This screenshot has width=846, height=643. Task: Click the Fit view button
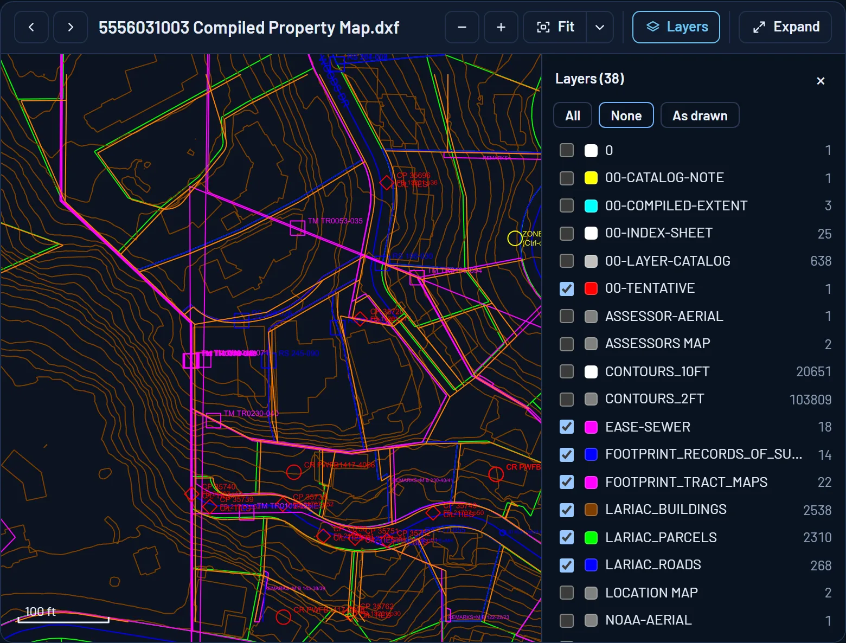pyautogui.click(x=555, y=27)
